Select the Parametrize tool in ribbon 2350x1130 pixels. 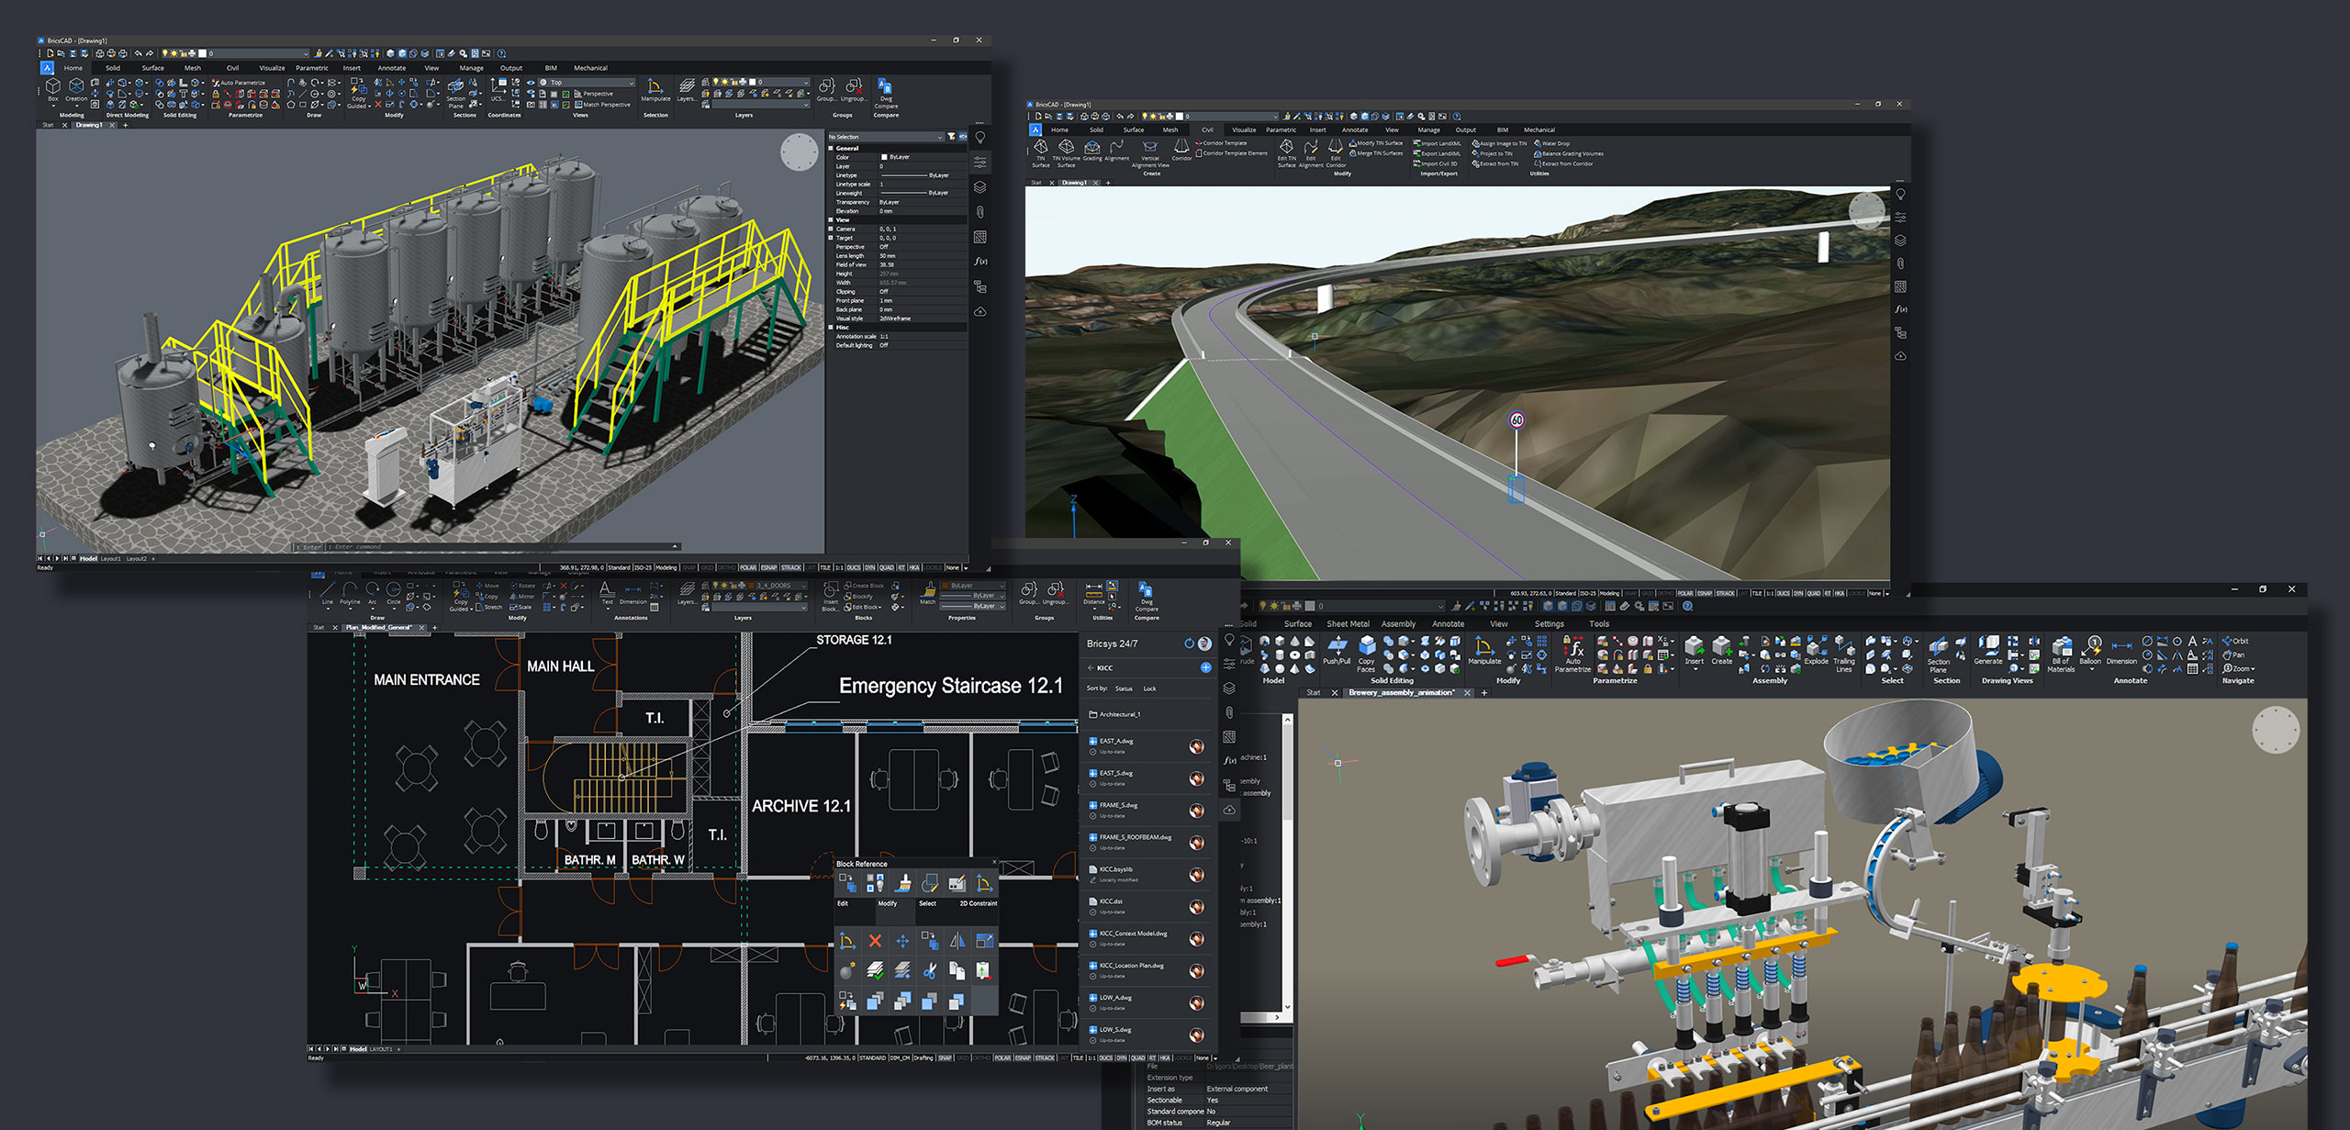point(1577,656)
